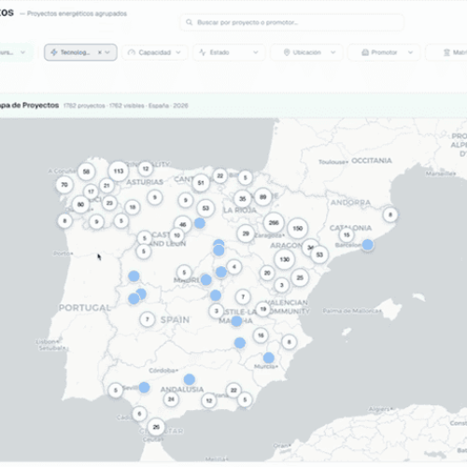Open the 24 cluster in Andalusia
Screen dimensions: 467x467
coord(171,399)
